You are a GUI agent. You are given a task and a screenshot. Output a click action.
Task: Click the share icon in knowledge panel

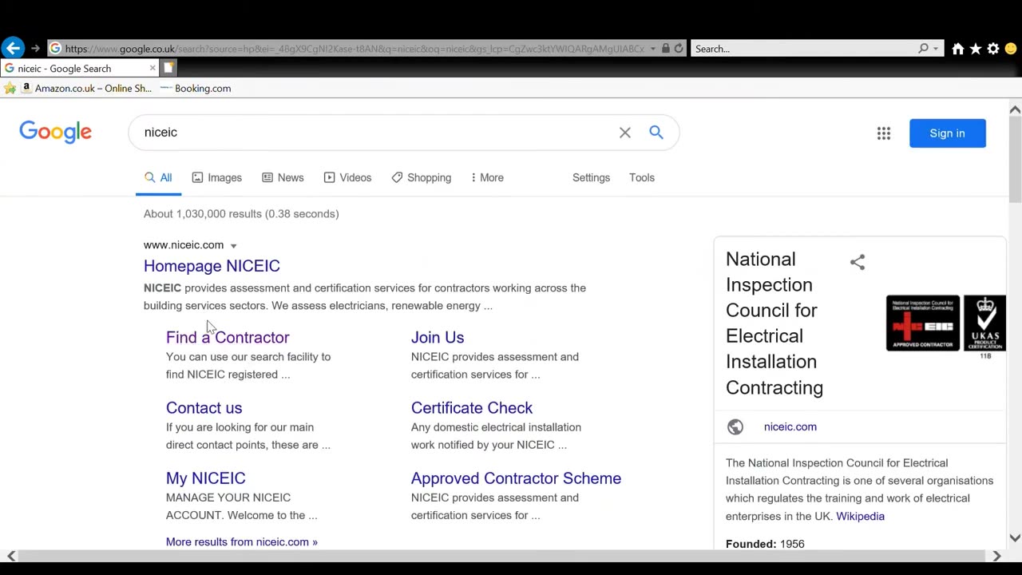coord(858,262)
